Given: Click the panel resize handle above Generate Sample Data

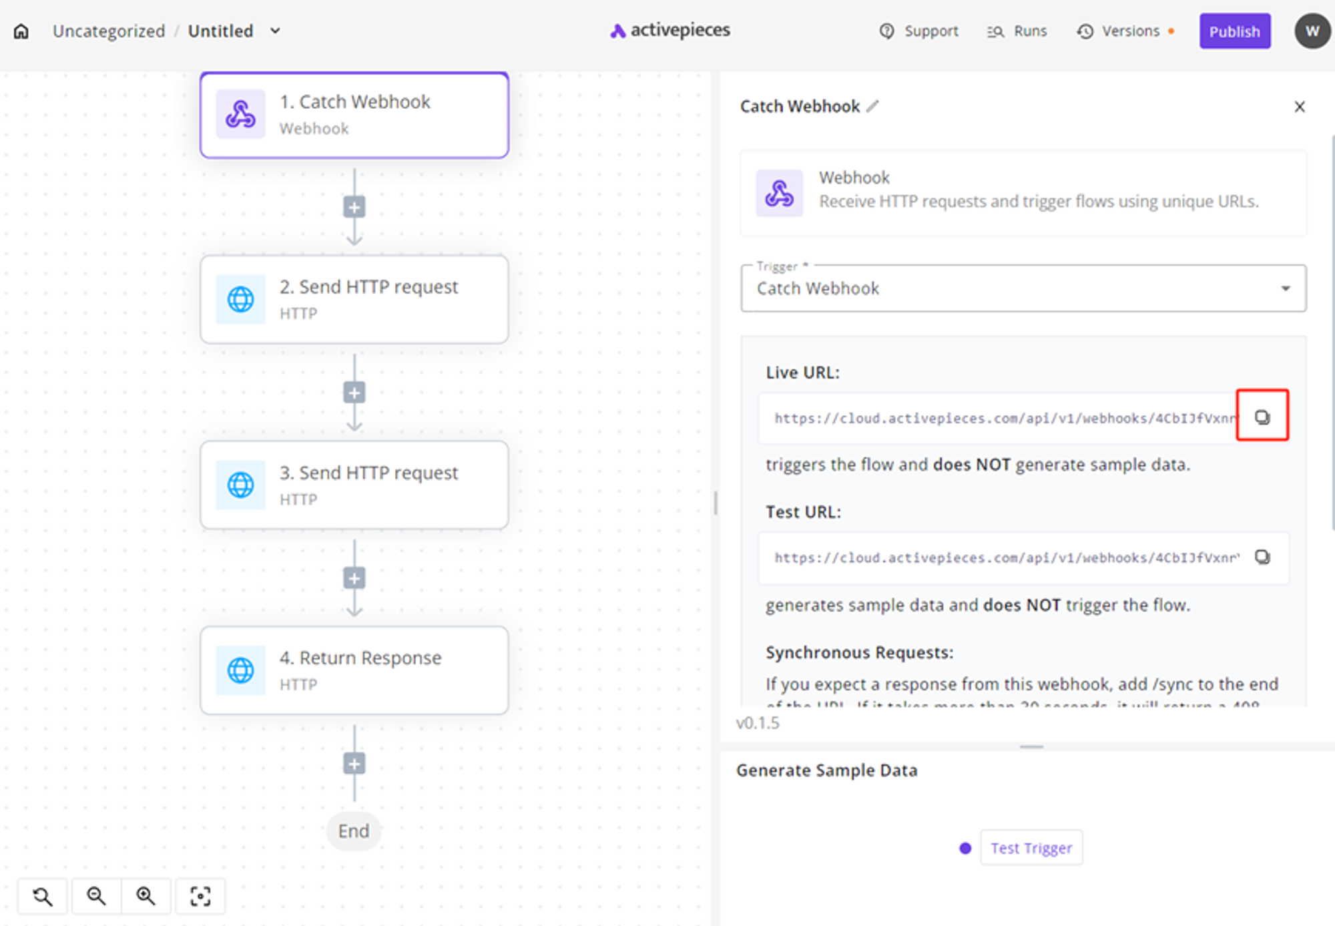Looking at the screenshot, I should tap(1031, 747).
